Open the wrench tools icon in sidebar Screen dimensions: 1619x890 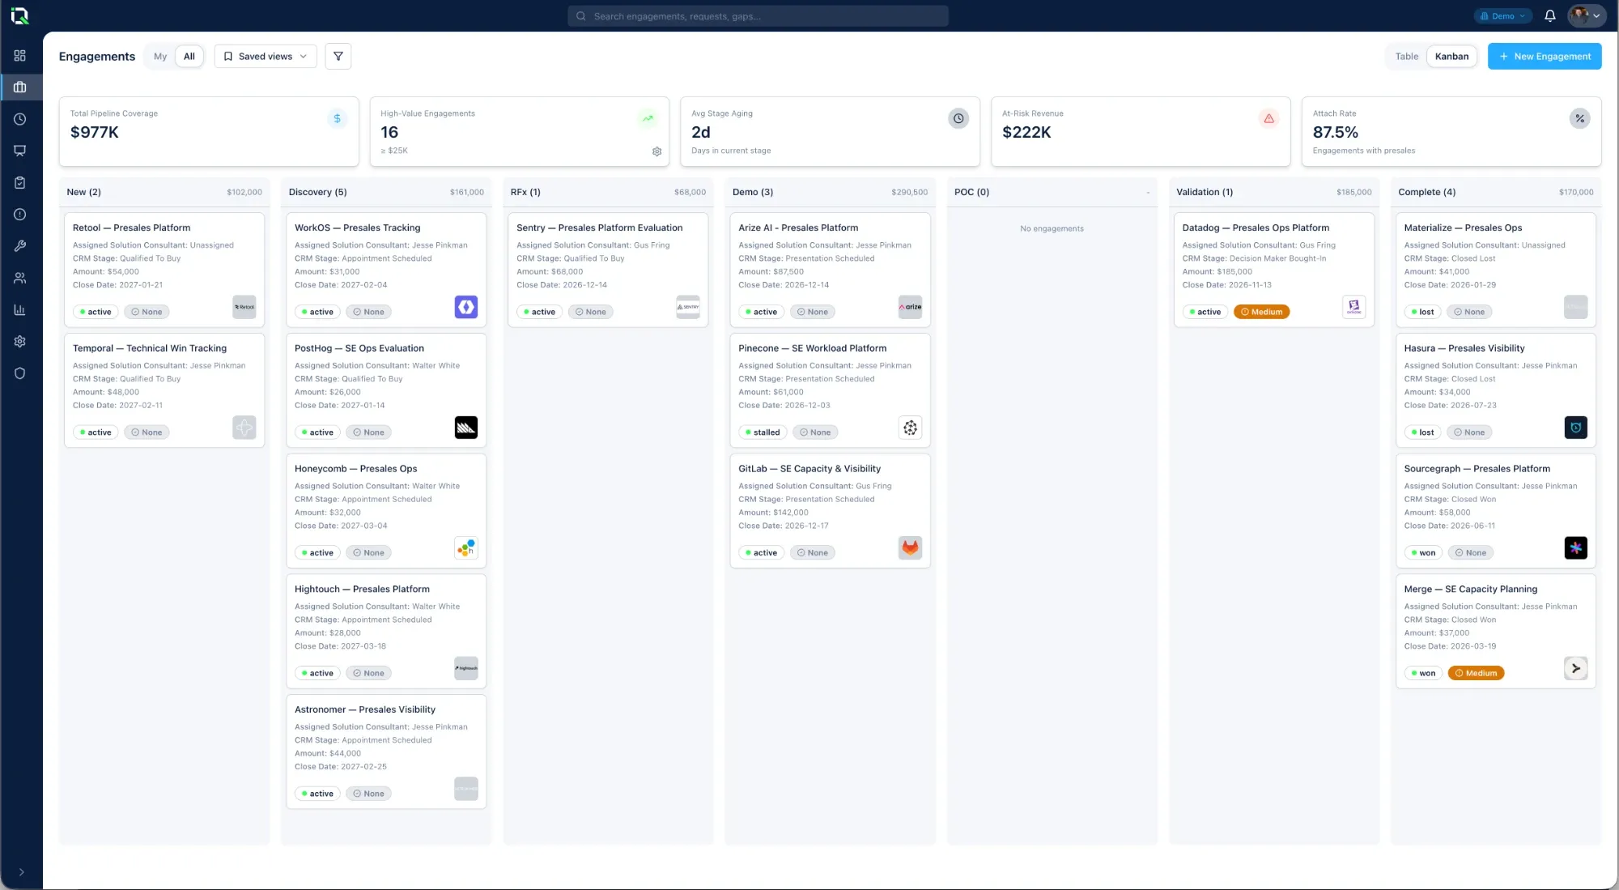(20, 246)
